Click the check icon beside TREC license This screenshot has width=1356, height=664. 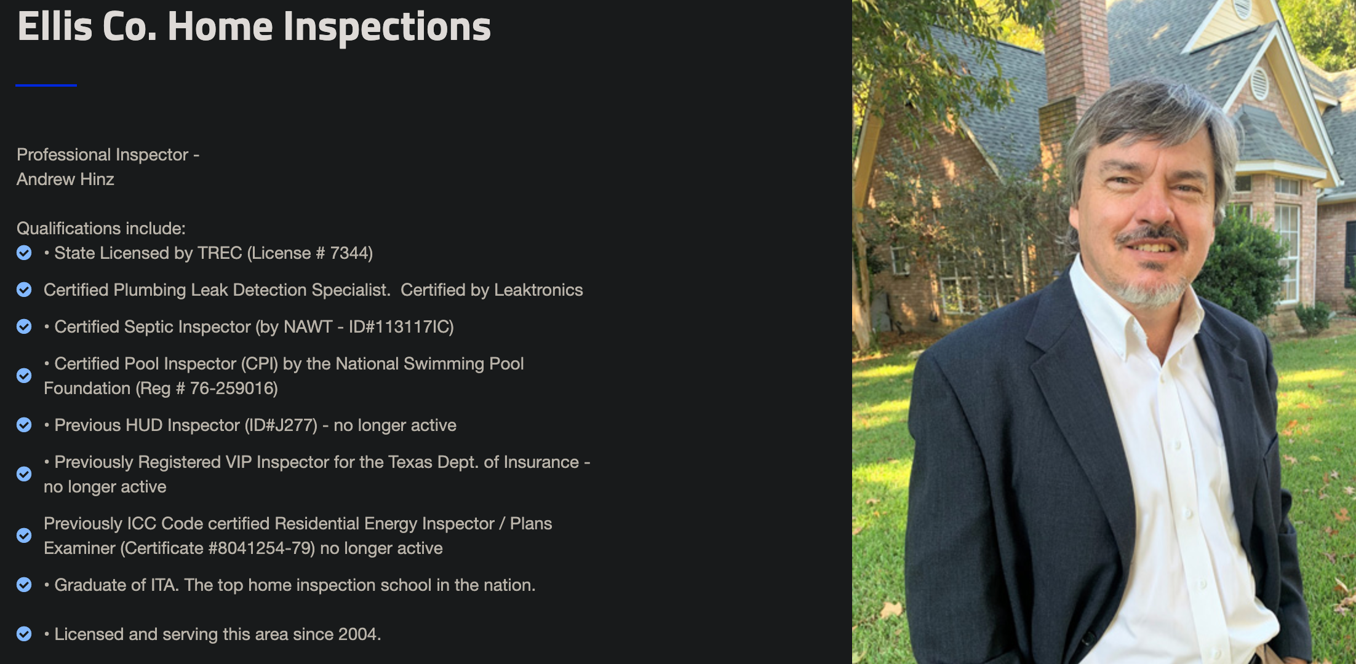point(24,253)
